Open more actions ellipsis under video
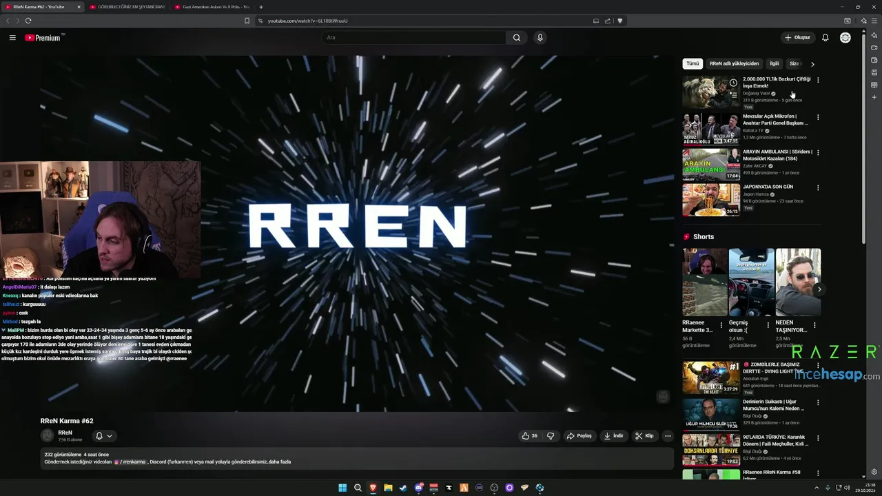Viewport: 882px width, 496px height. click(x=667, y=436)
